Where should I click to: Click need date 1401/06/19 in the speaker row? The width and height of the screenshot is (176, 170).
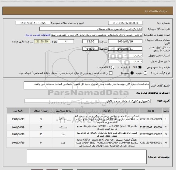[18, 143]
